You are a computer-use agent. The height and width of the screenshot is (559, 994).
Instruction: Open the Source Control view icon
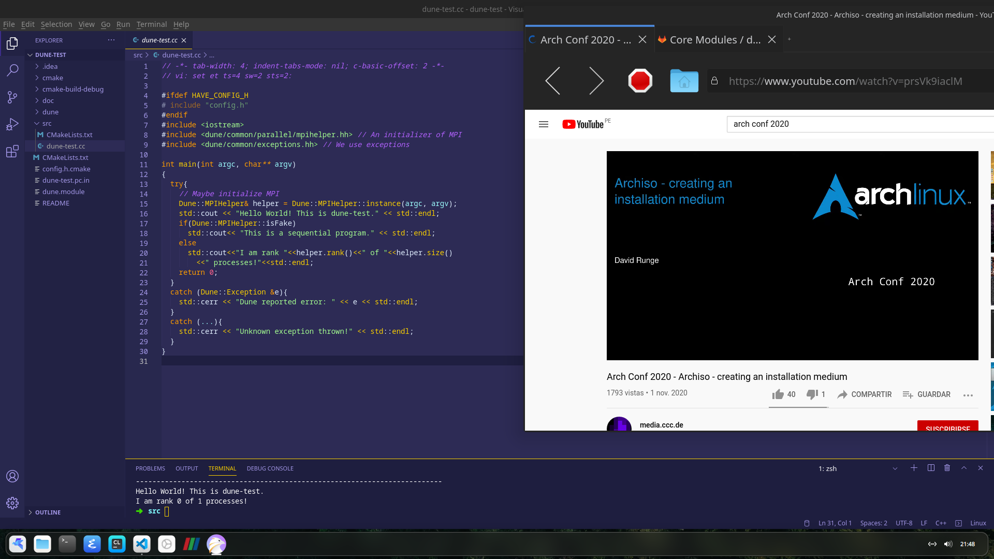[x=12, y=97]
